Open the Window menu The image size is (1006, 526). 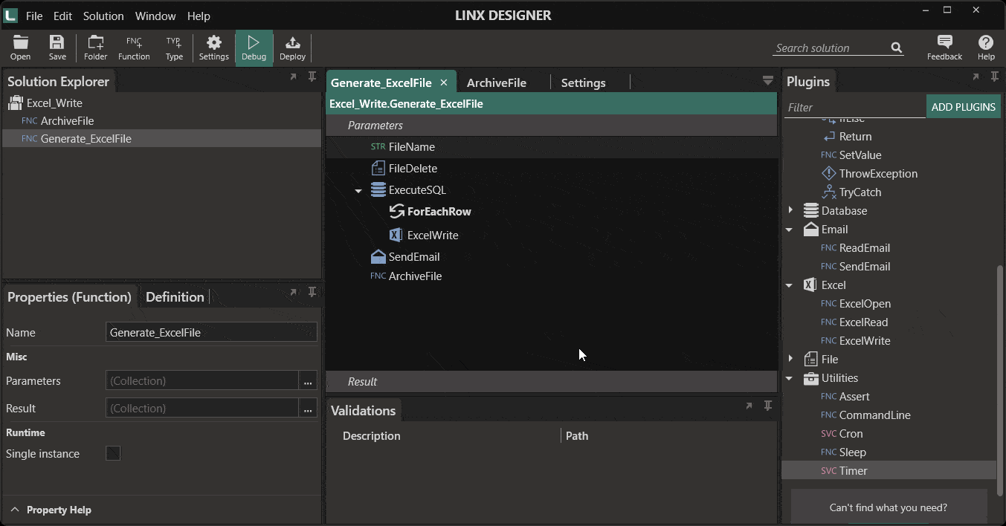pyautogui.click(x=155, y=16)
